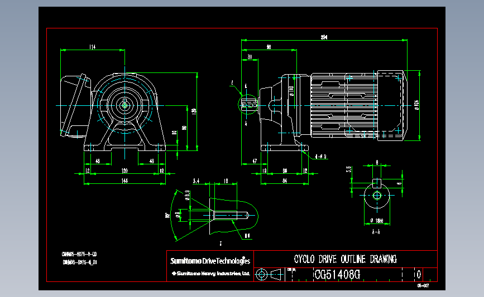Click the 84 foot length dimension
This screenshot has width=484, height=297.
point(285,181)
